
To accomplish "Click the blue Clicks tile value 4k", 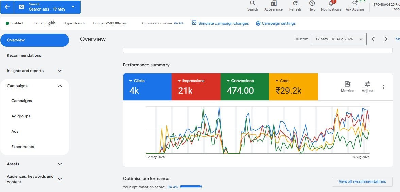I will click(134, 90).
